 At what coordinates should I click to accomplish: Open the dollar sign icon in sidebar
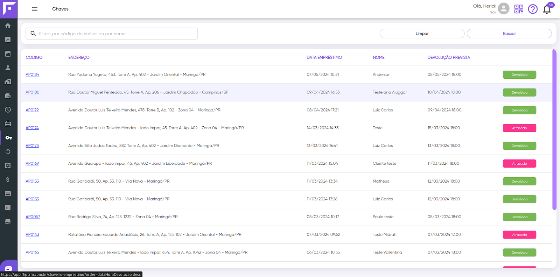pyautogui.click(x=8, y=179)
